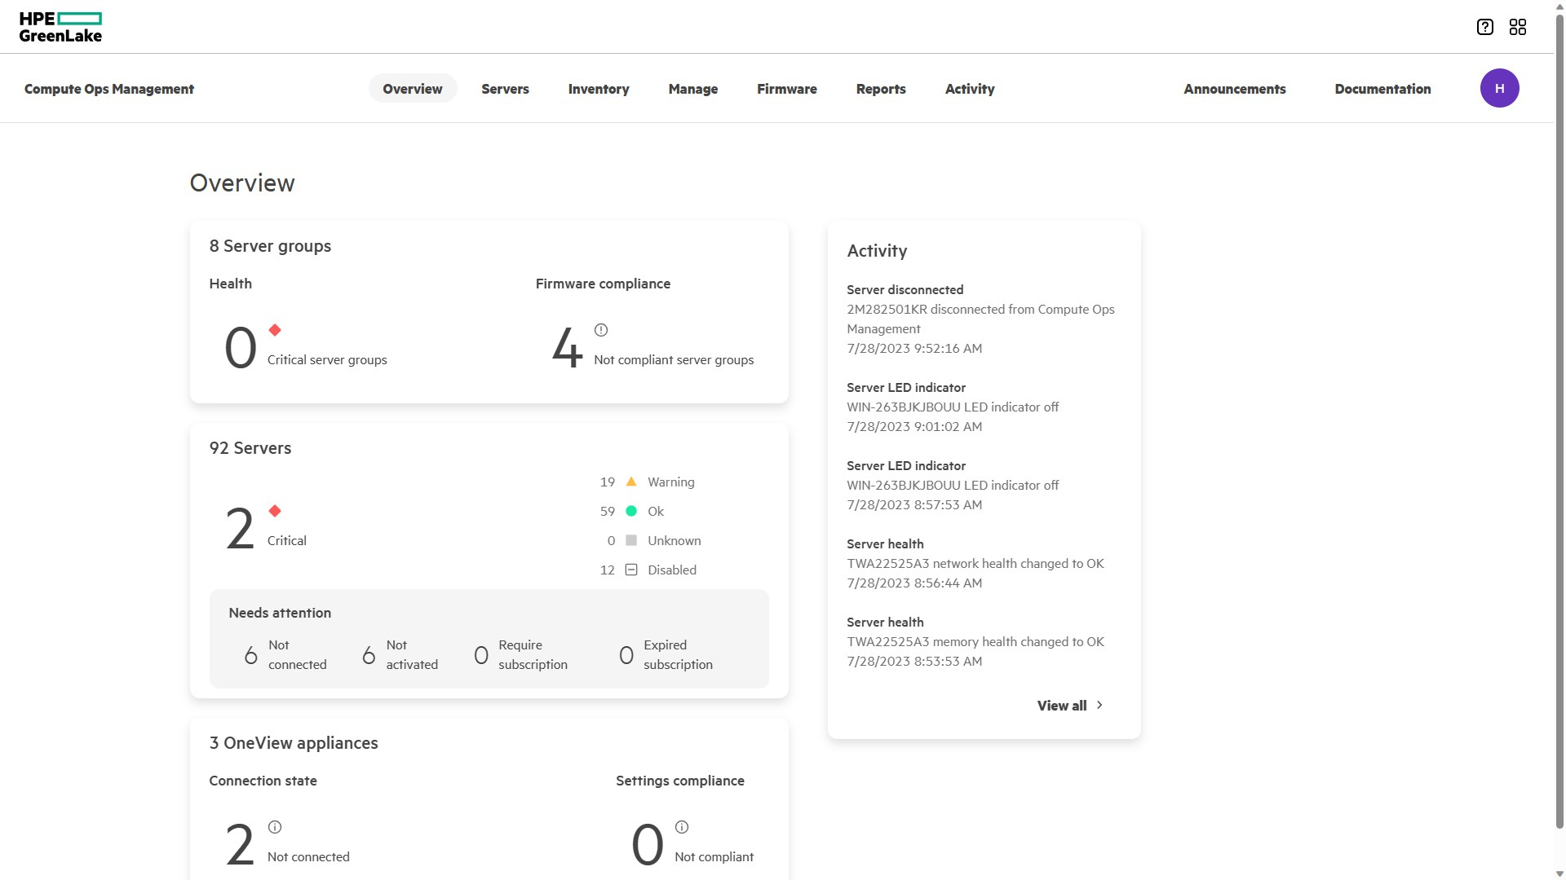Image resolution: width=1566 pixels, height=880 pixels.
Task: Open the Manage section
Action: [x=692, y=89]
